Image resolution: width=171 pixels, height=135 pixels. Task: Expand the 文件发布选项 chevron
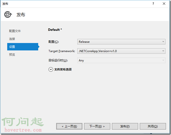[x=51, y=69]
